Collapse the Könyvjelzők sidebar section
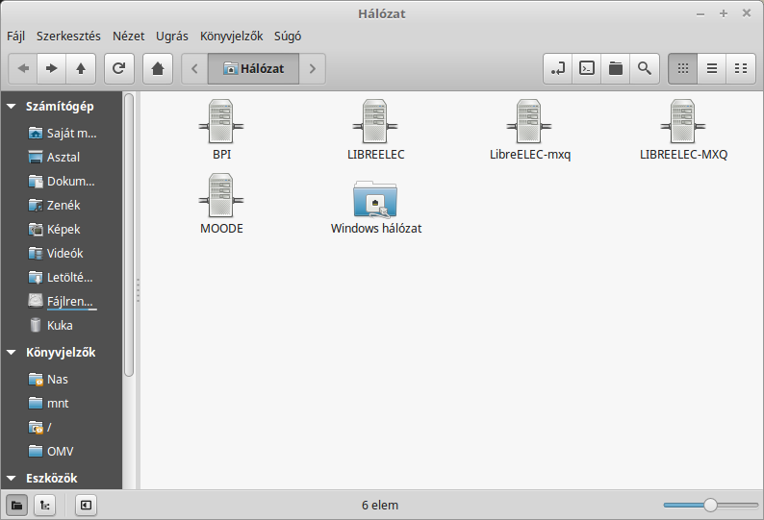 click(12, 352)
